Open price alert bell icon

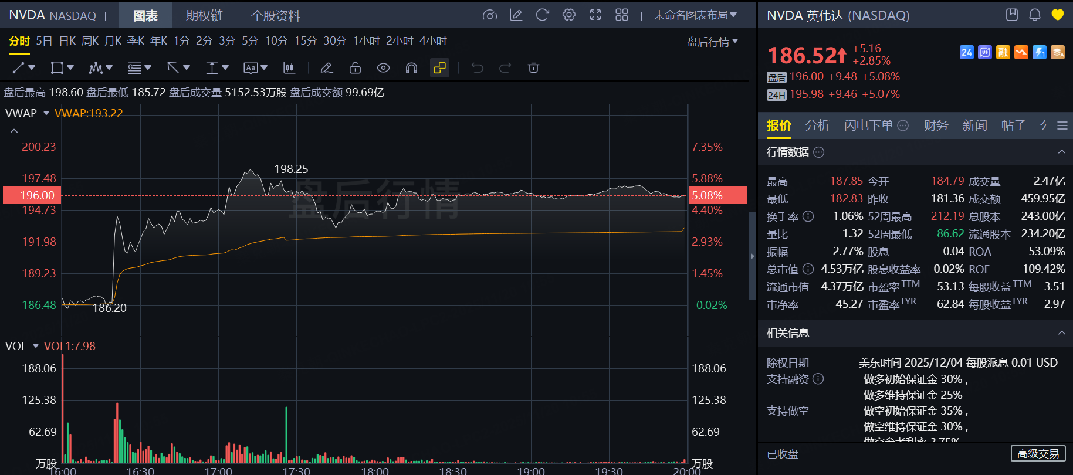[x=1035, y=15]
